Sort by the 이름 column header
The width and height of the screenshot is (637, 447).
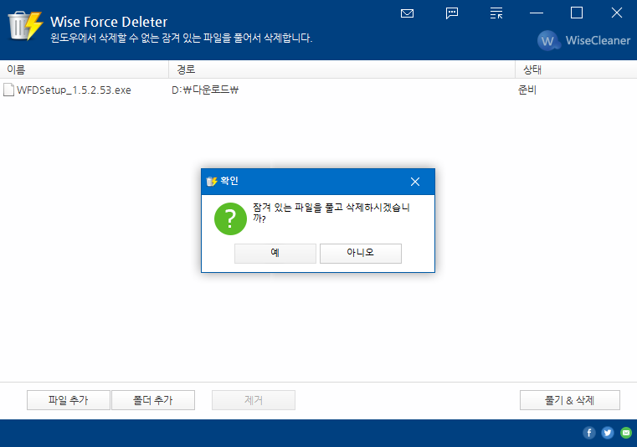coord(84,69)
